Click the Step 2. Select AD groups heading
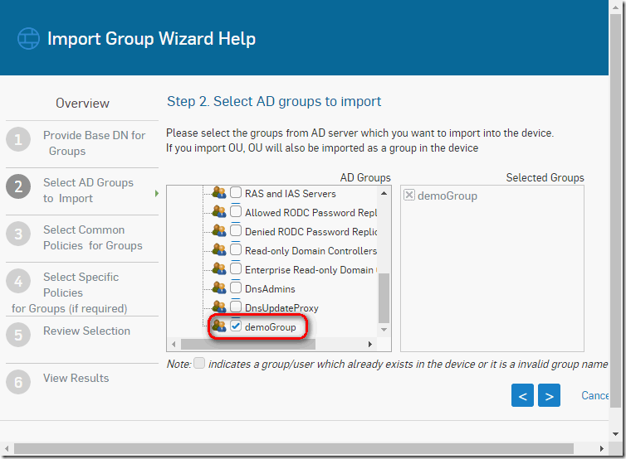This screenshot has height=459, width=626. [x=274, y=101]
